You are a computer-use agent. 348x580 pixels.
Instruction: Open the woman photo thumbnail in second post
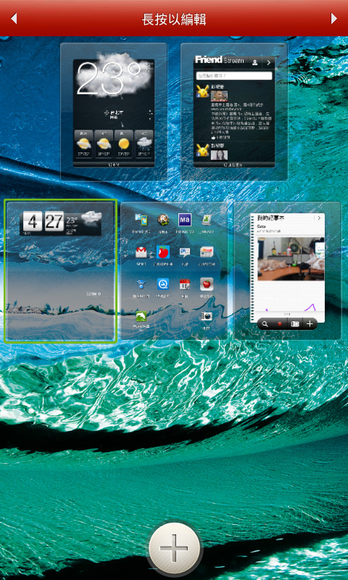point(219,155)
